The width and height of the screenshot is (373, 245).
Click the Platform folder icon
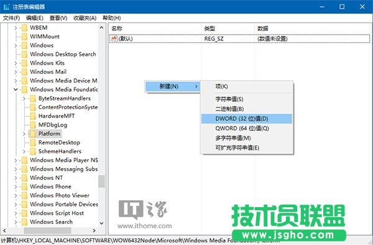coord(33,133)
